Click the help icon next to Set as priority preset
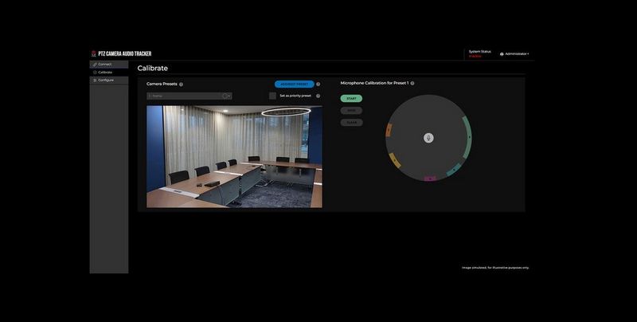The width and height of the screenshot is (637, 322). point(318,96)
